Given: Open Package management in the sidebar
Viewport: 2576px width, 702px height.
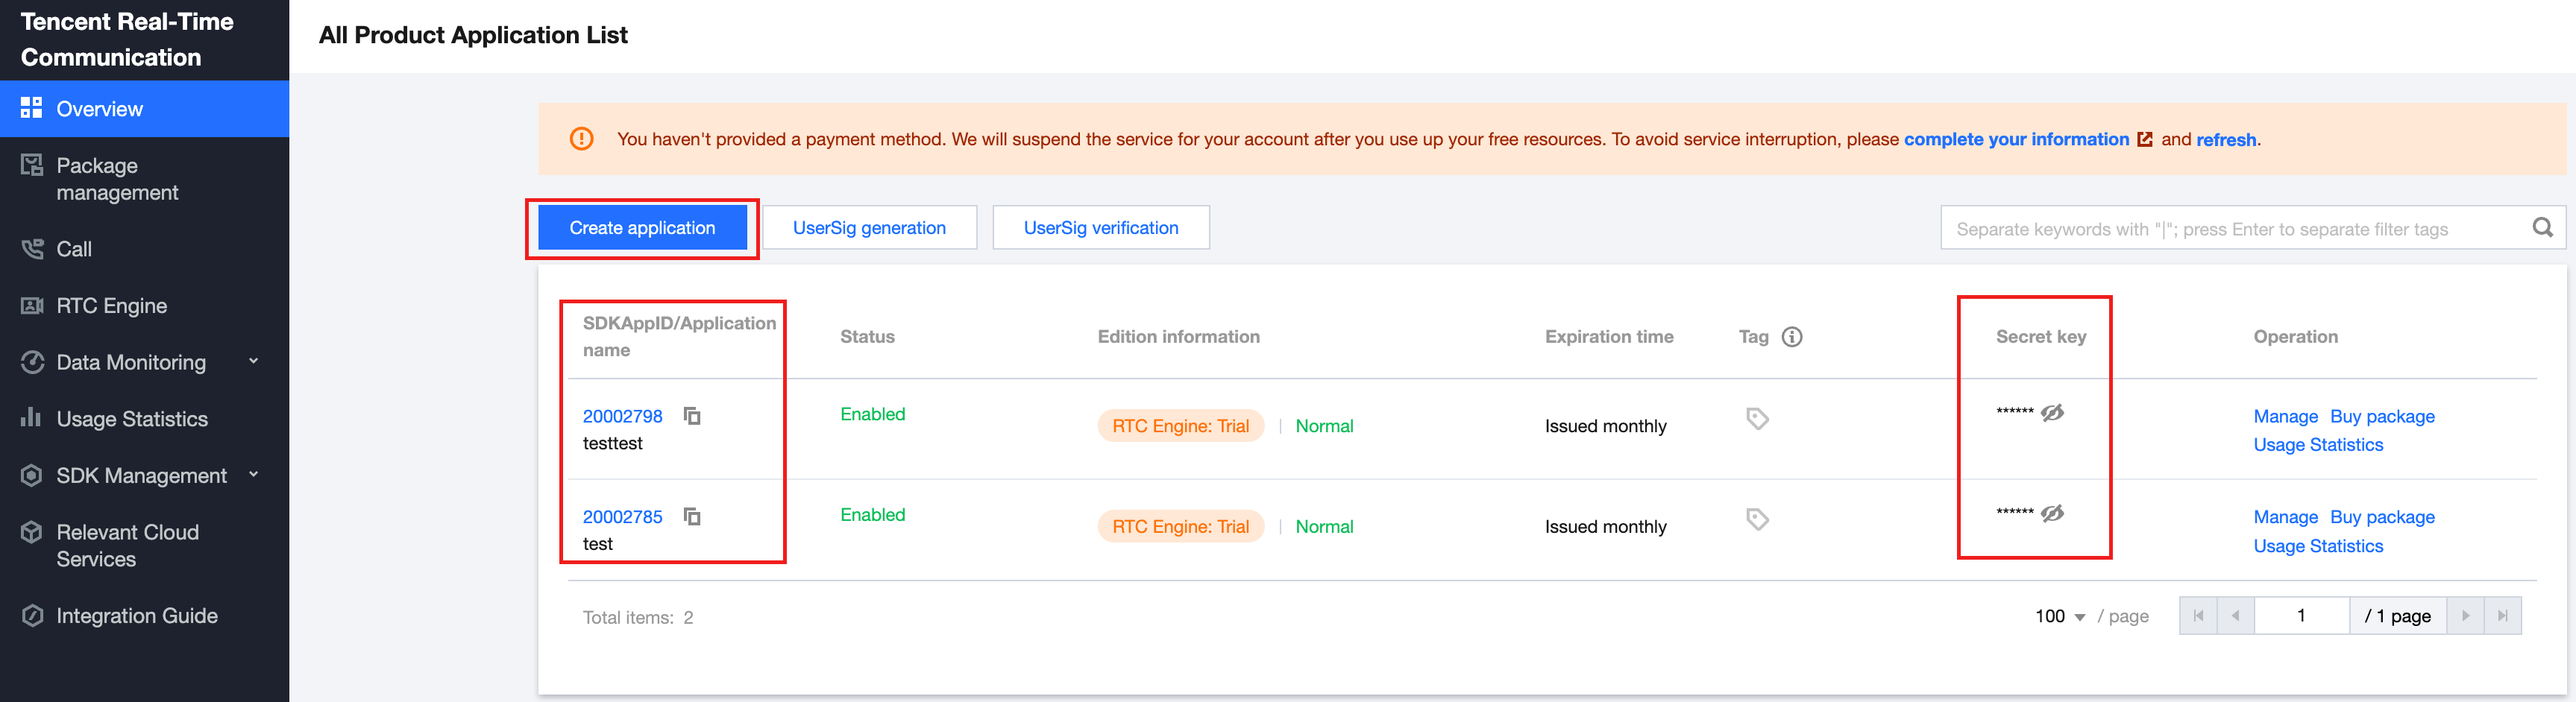Looking at the screenshot, I should (117, 179).
